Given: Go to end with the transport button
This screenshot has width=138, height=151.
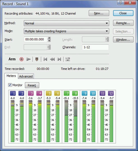Looking at the screenshot, I should pyautogui.click(x=59, y=59).
